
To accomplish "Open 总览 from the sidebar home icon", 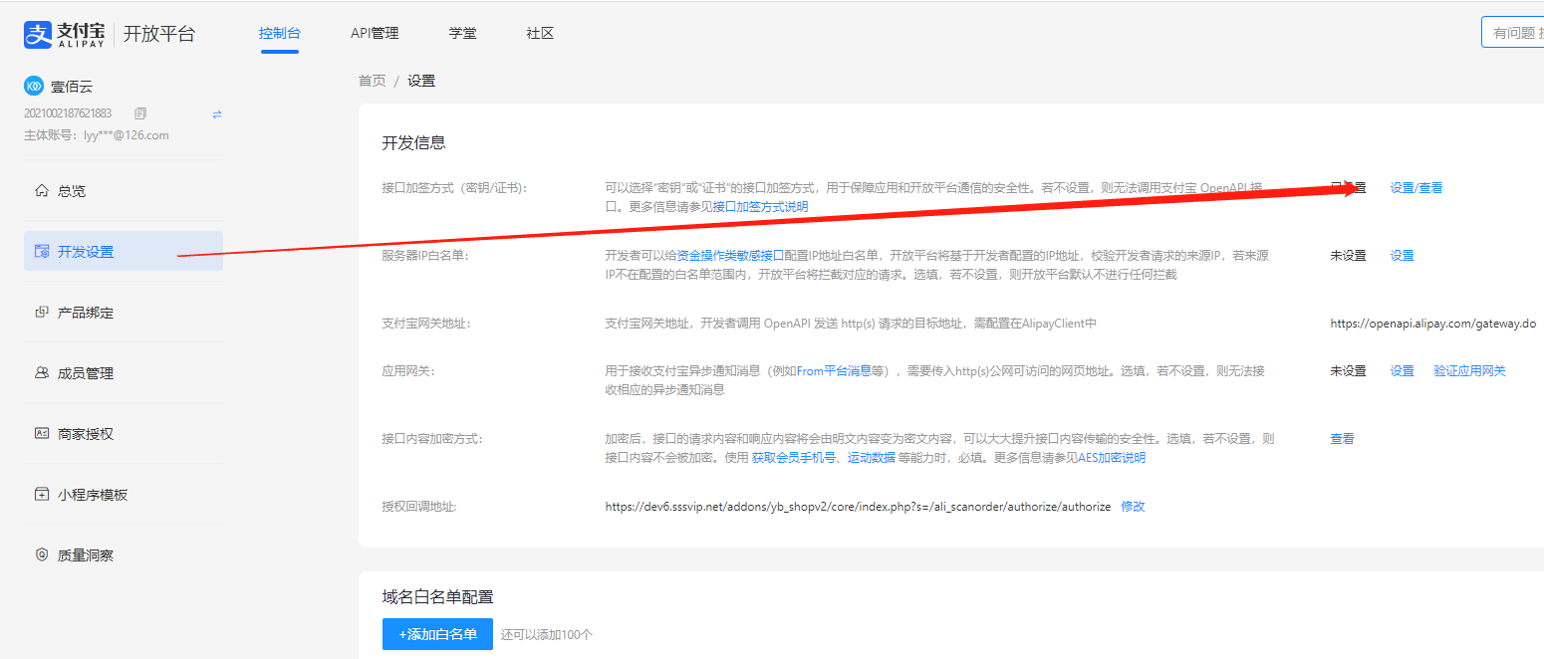I will 42,190.
